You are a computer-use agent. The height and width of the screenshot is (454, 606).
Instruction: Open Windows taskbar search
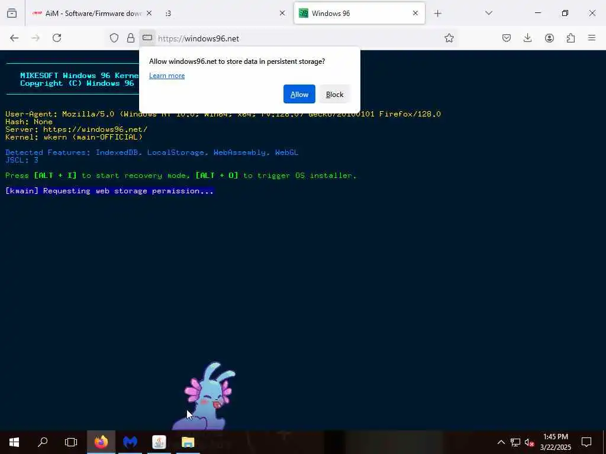pos(43,442)
